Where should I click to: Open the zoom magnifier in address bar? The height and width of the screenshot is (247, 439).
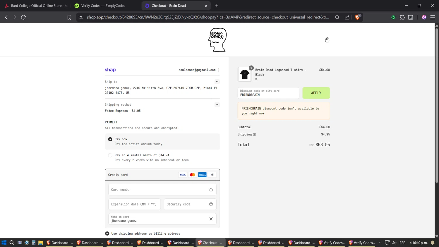pyautogui.click(x=337, y=17)
